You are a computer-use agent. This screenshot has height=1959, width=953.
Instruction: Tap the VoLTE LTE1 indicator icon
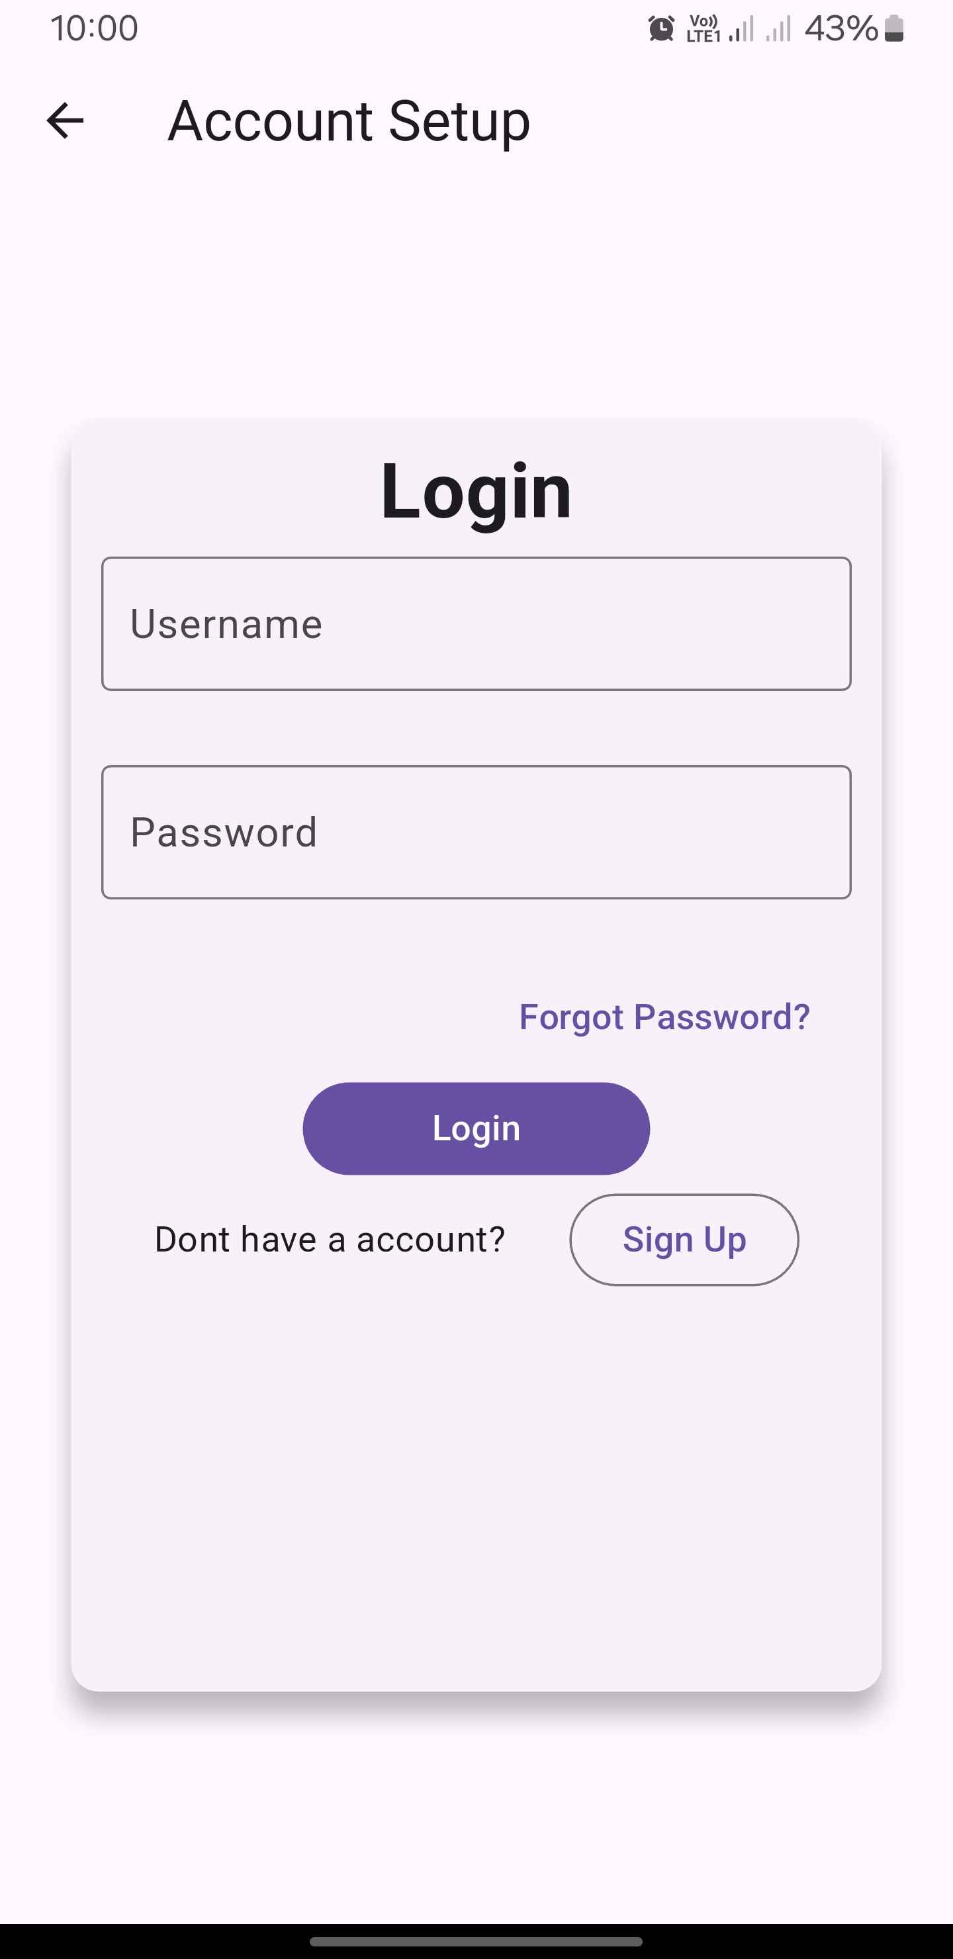[703, 29]
